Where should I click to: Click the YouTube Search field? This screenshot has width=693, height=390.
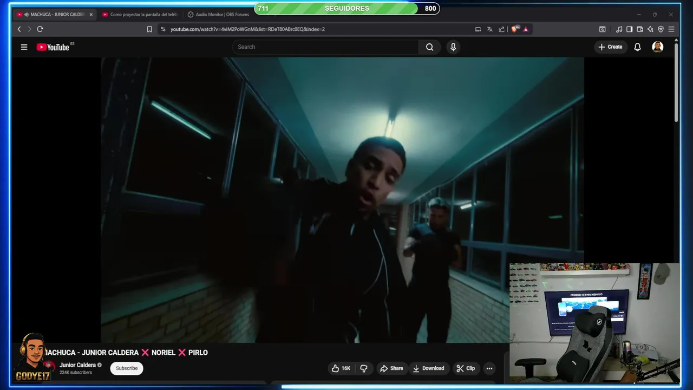(325, 47)
